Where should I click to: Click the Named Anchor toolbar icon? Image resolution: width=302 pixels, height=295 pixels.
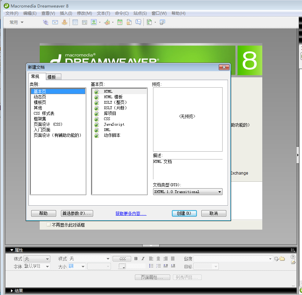64,22
